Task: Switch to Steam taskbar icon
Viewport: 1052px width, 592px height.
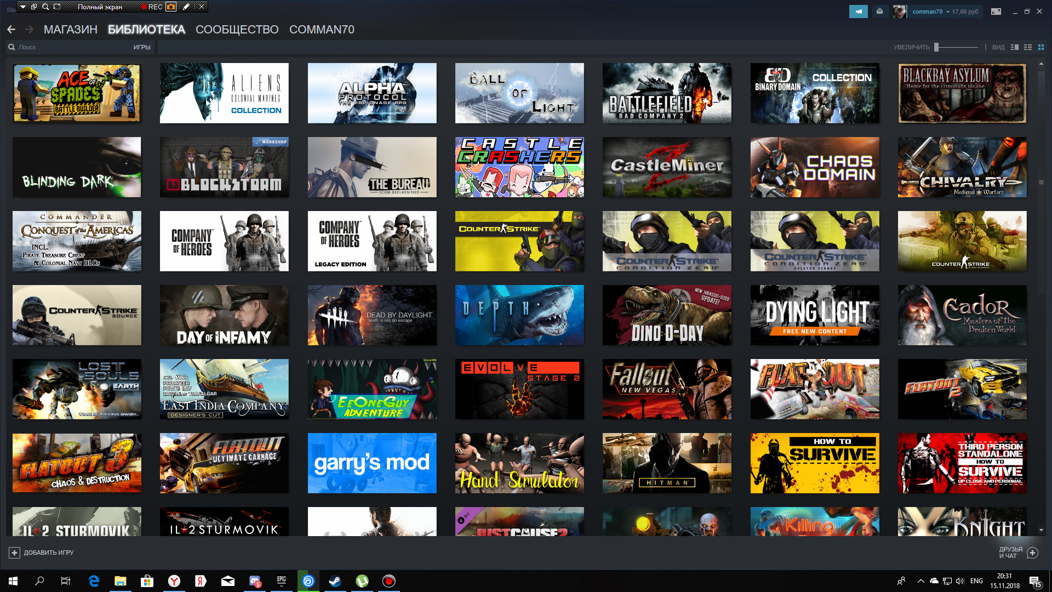Action: tap(335, 581)
